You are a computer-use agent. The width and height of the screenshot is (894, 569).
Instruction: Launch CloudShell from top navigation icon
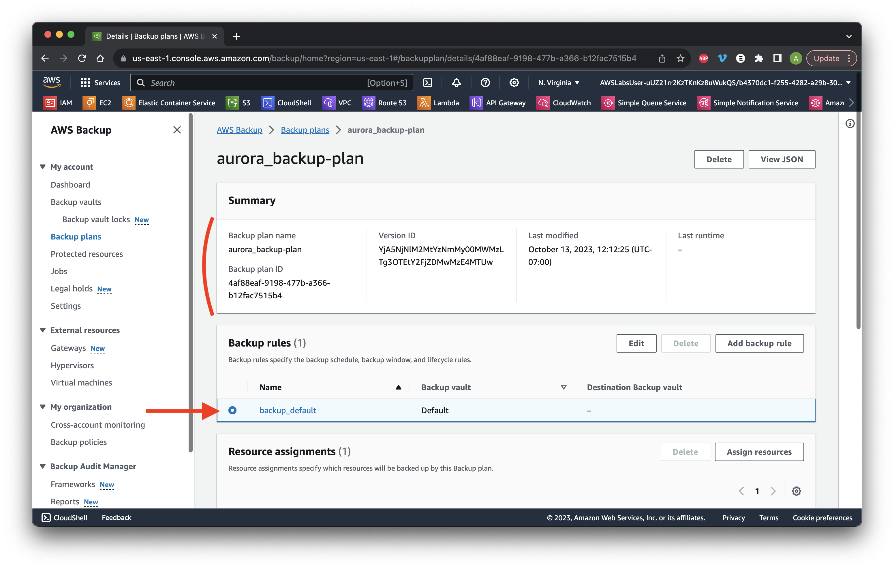[428, 83]
